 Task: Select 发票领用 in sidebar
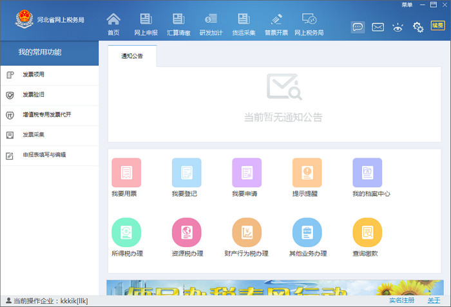pyautogui.click(x=50, y=75)
